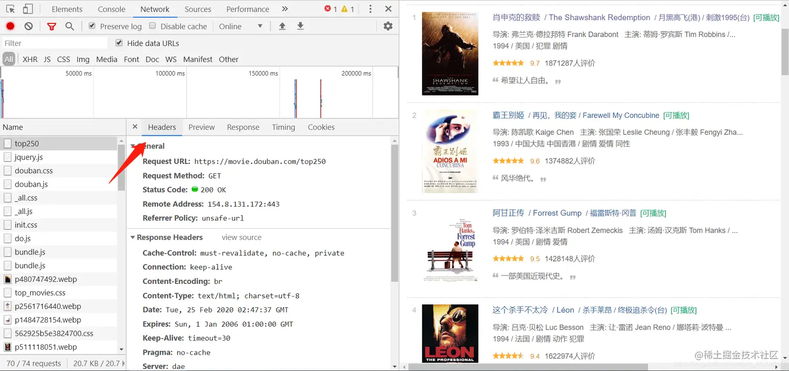The height and width of the screenshot is (371, 789).
Task: Filter requests by CSS
Action: pyautogui.click(x=64, y=59)
